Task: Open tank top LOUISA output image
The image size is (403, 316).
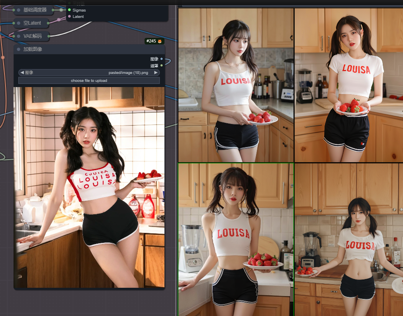Action: pyautogui.click(x=236, y=85)
